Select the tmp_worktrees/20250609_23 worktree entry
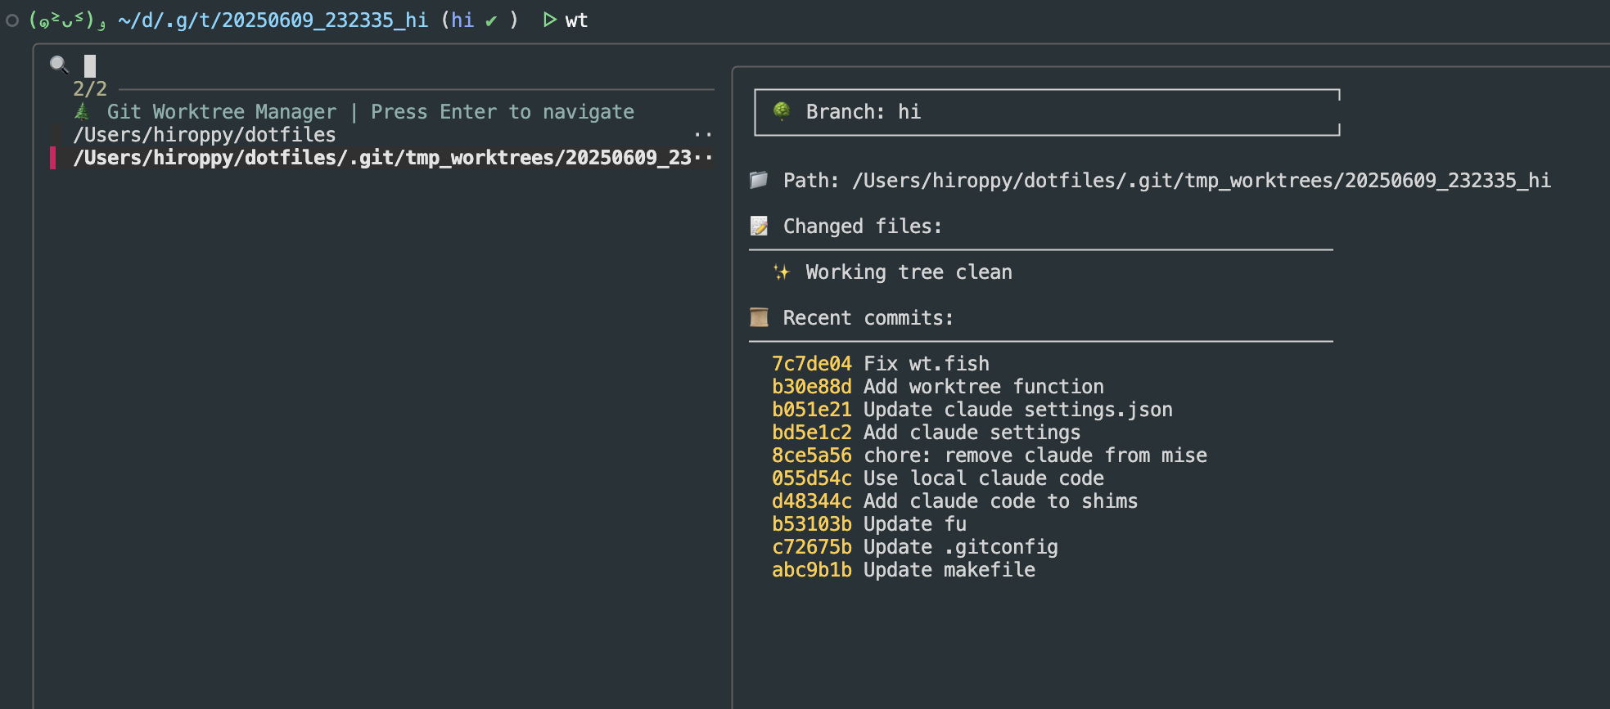 coord(382,158)
